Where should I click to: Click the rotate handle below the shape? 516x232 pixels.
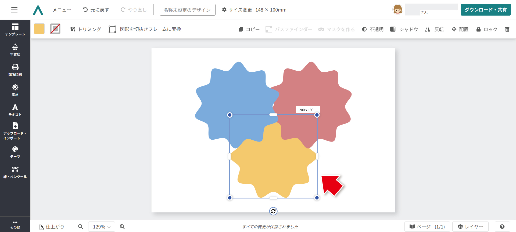click(x=273, y=211)
